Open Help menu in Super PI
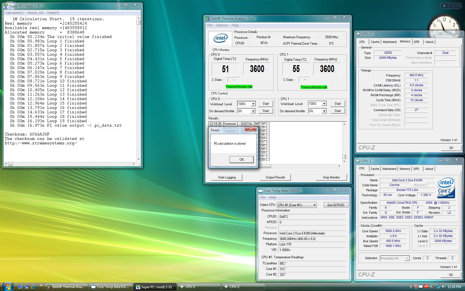This screenshot has width=465, height=291. (x=53, y=13)
